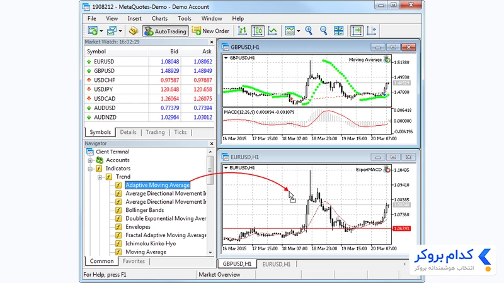
Task: Select Envelopes indicator
Action: [138, 227]
